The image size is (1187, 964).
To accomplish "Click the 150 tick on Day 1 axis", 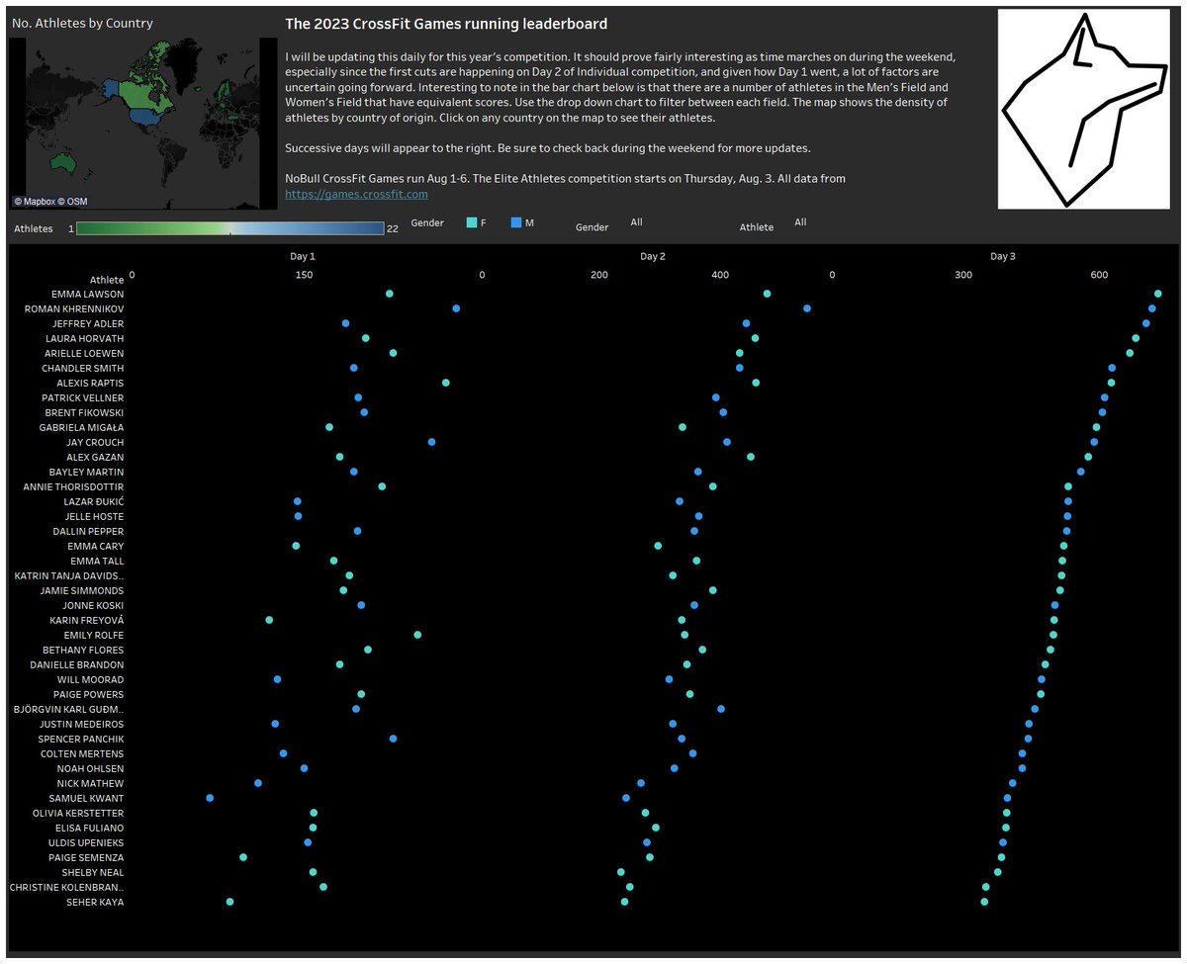I will (x=304, y=275).
